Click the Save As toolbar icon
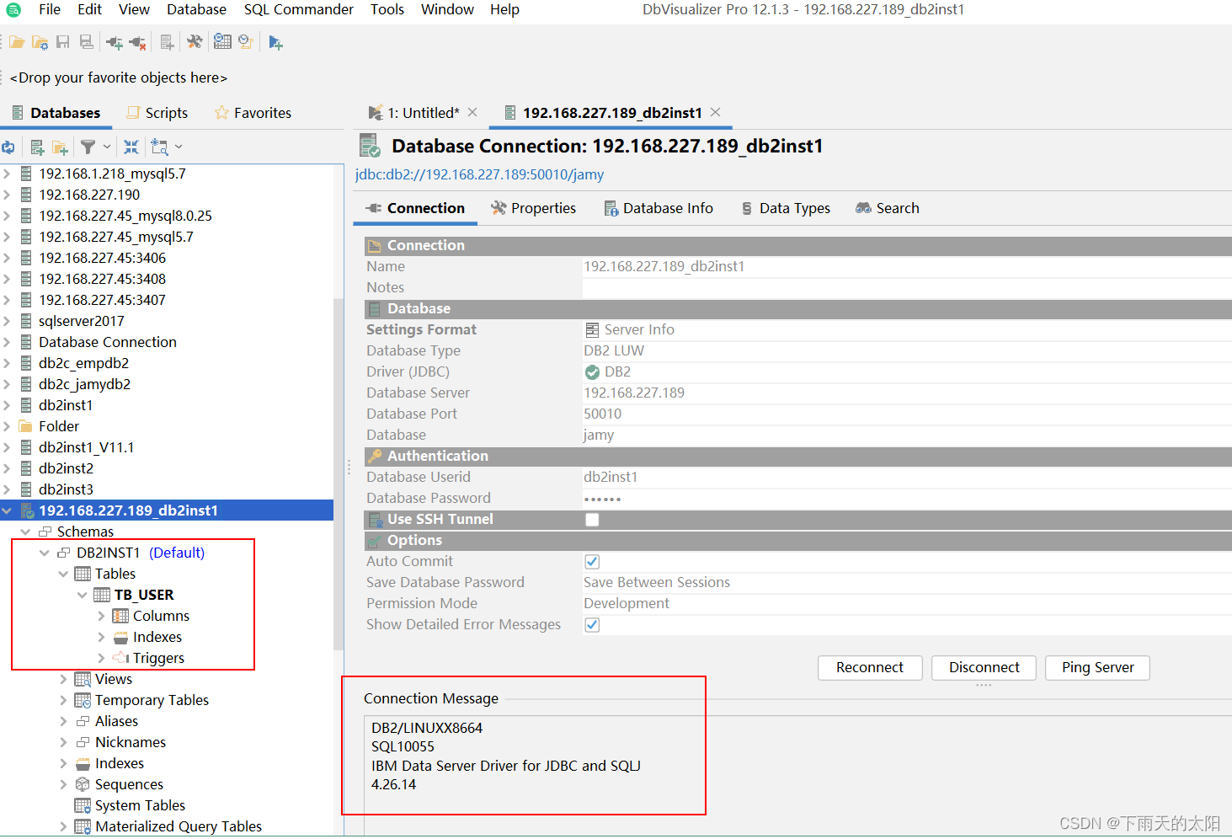The image size is (1232, 839). (86, 42)
